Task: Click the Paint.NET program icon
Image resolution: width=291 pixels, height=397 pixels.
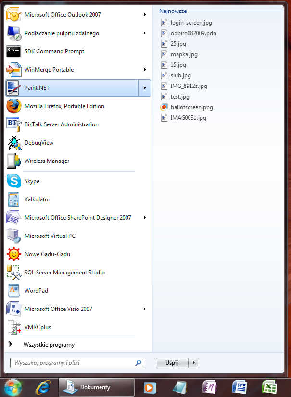Action: point(13,88)
